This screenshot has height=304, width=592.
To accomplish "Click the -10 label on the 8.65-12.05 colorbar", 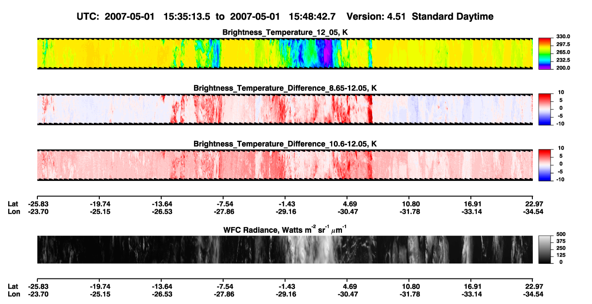I will 560,124.
